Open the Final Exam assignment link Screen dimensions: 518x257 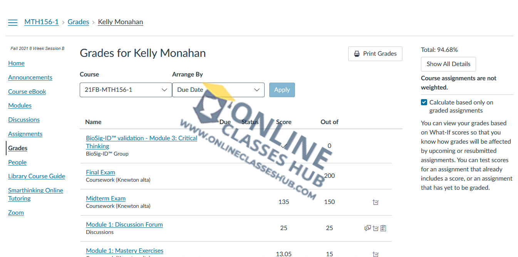click(x=100, y=172)
